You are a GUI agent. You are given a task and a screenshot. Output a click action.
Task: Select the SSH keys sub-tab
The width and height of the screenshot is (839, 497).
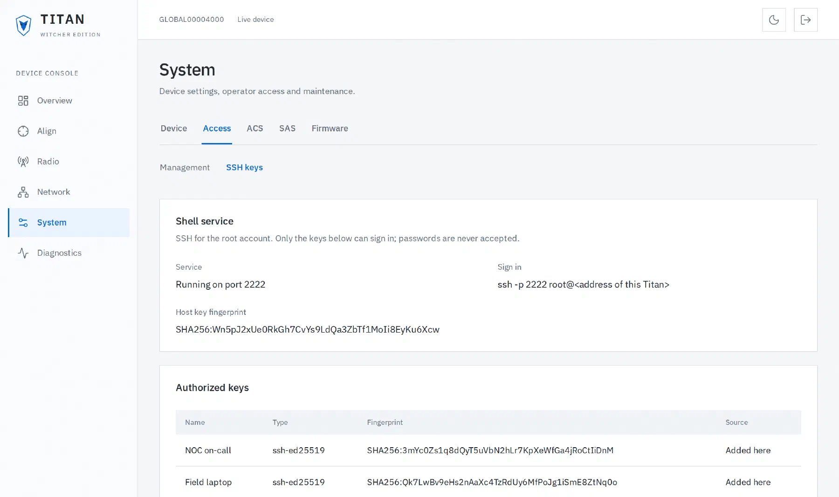coord(244,168)
